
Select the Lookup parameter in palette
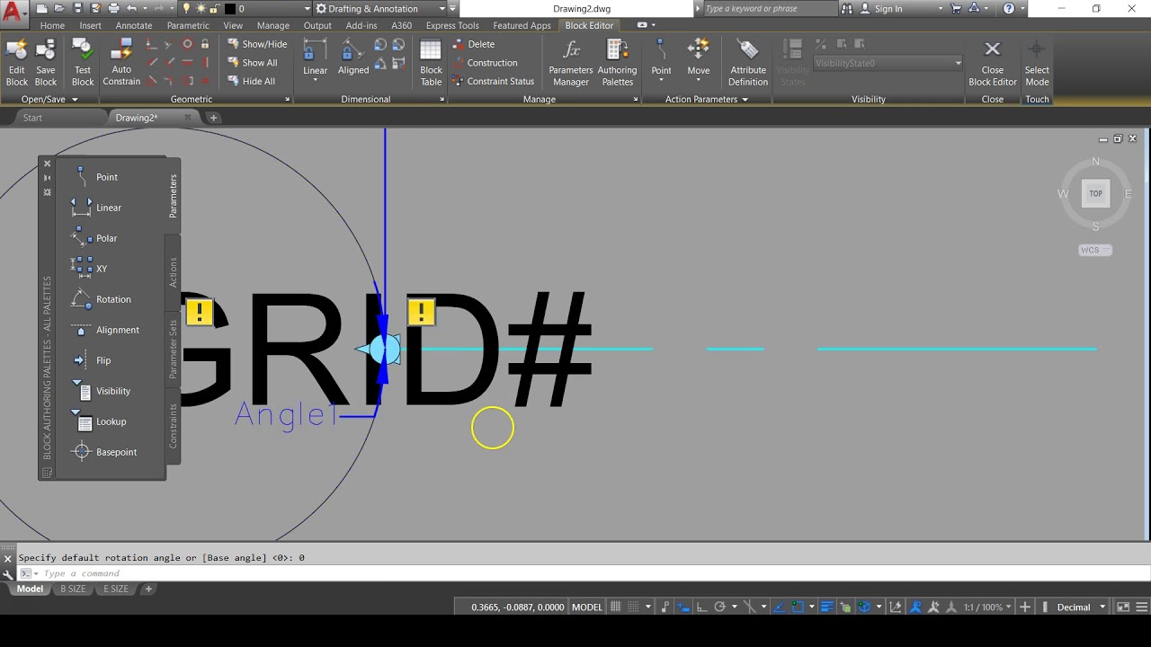click(100, 421)
